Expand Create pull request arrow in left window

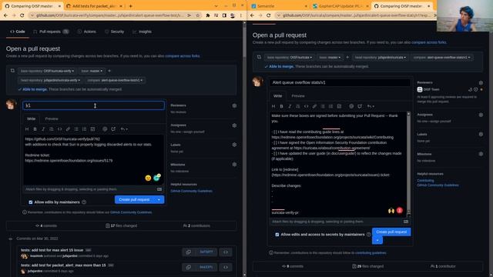159,200
